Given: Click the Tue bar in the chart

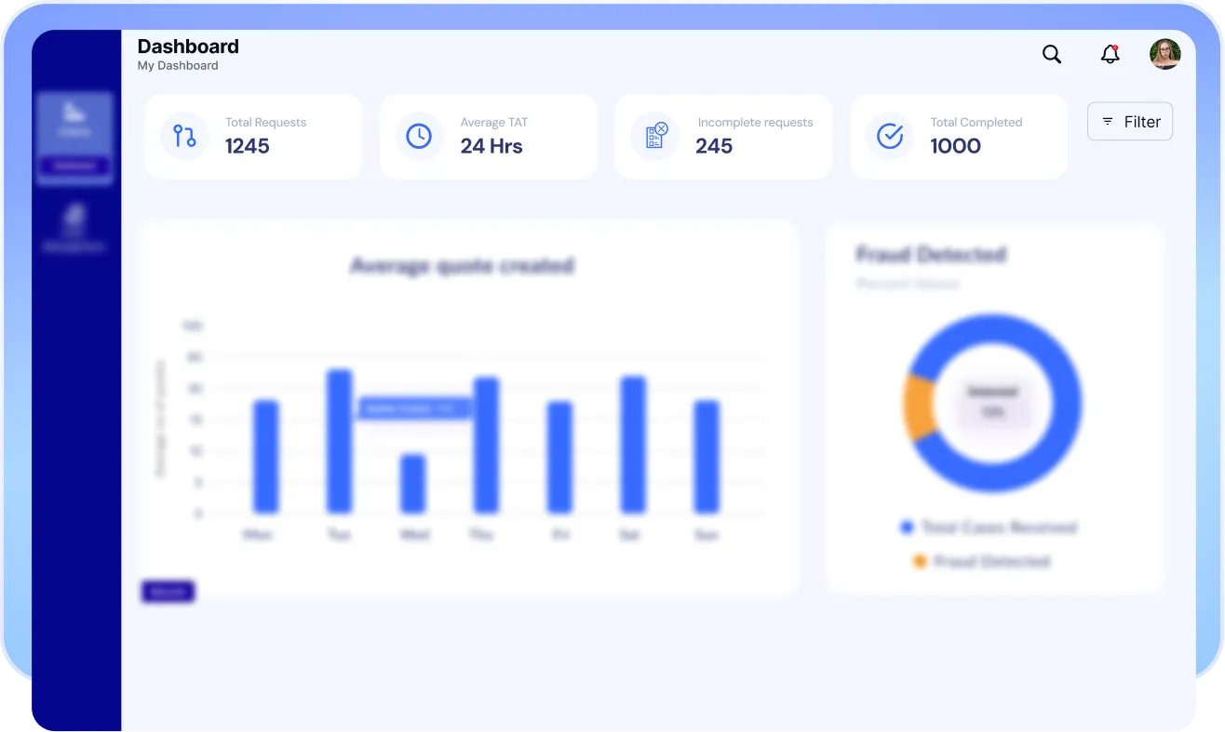Looking at the screenshot, I should (340, 442).
